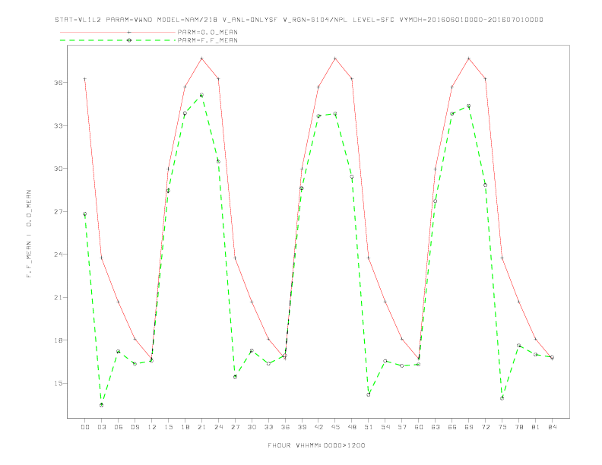
Task: Click the F.F_MEAN | O.O_MEAN vertical axis label
Action: point(29,234)
